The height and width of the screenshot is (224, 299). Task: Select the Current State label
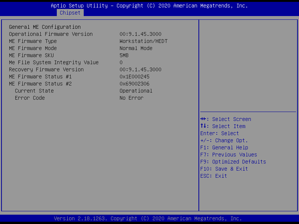(34, 91)
